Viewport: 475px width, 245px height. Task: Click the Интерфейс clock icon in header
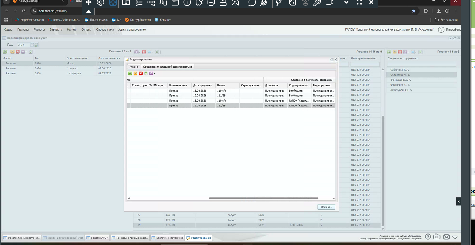point(441,30)
